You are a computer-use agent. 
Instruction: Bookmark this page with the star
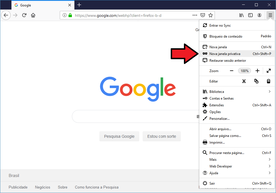[x=211, y=15]
